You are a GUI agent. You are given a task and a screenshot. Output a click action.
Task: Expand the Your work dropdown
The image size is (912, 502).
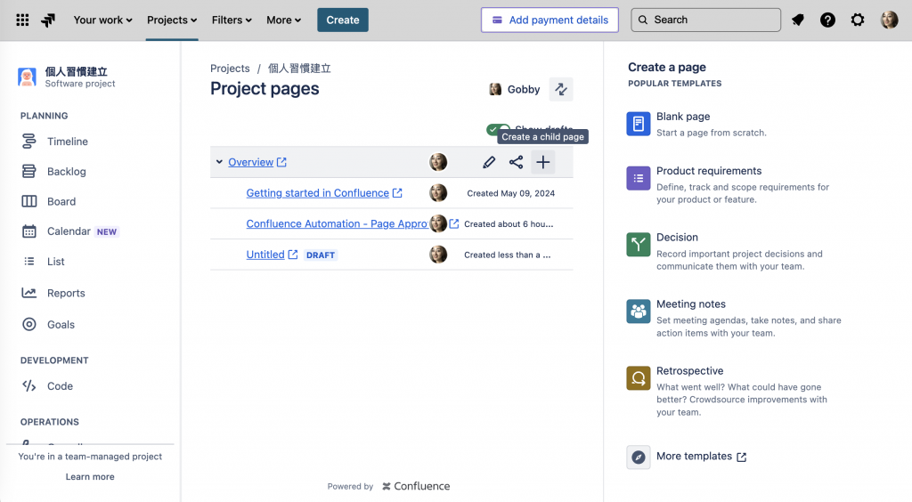coord(103,20)
